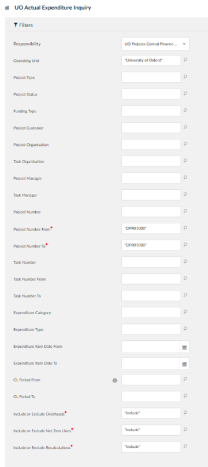Image resolution: width=208 pixels, height=467 pixels.
Task: Open calendar for Expenditure Item Date To
Action: pos(184,364)
